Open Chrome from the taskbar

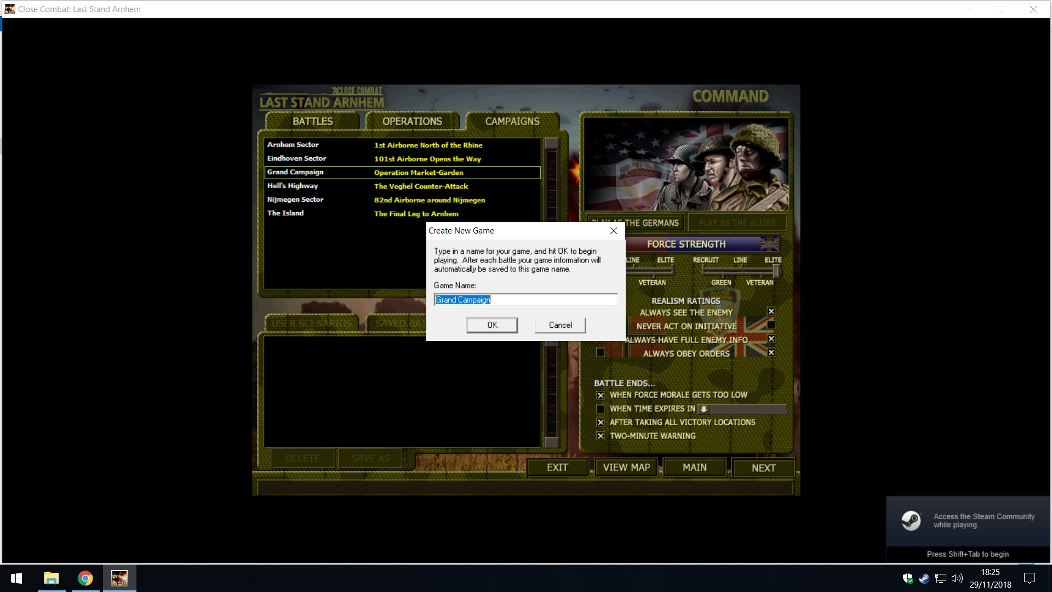pos(85,578)
